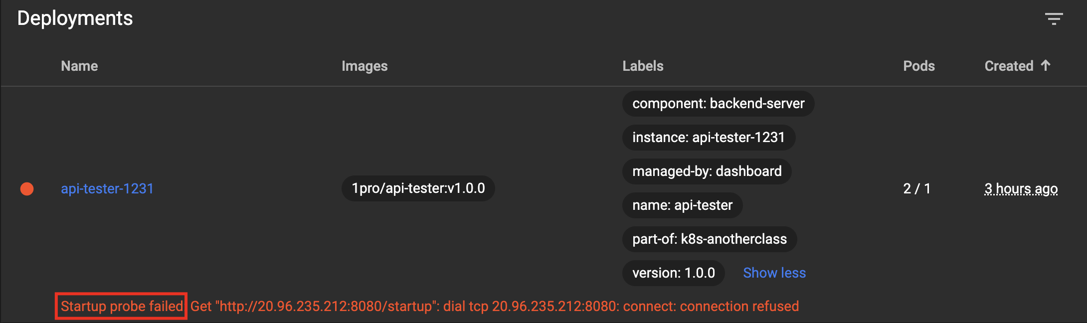Click the Images column header
Viewport: 1087px width, 323px height.
point(364,66)
